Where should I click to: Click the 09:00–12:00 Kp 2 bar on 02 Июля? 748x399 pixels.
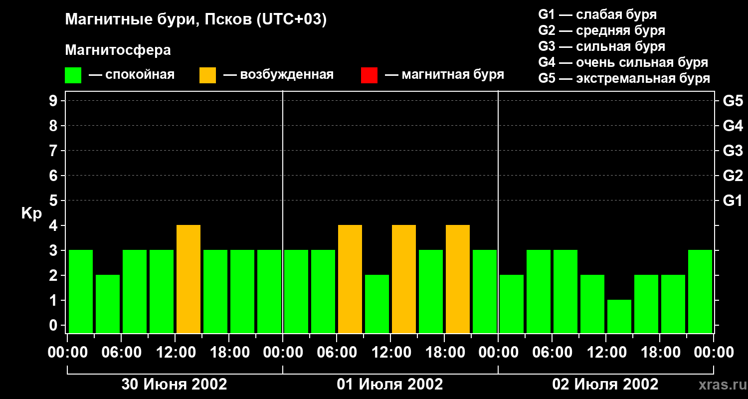[592, 304]
